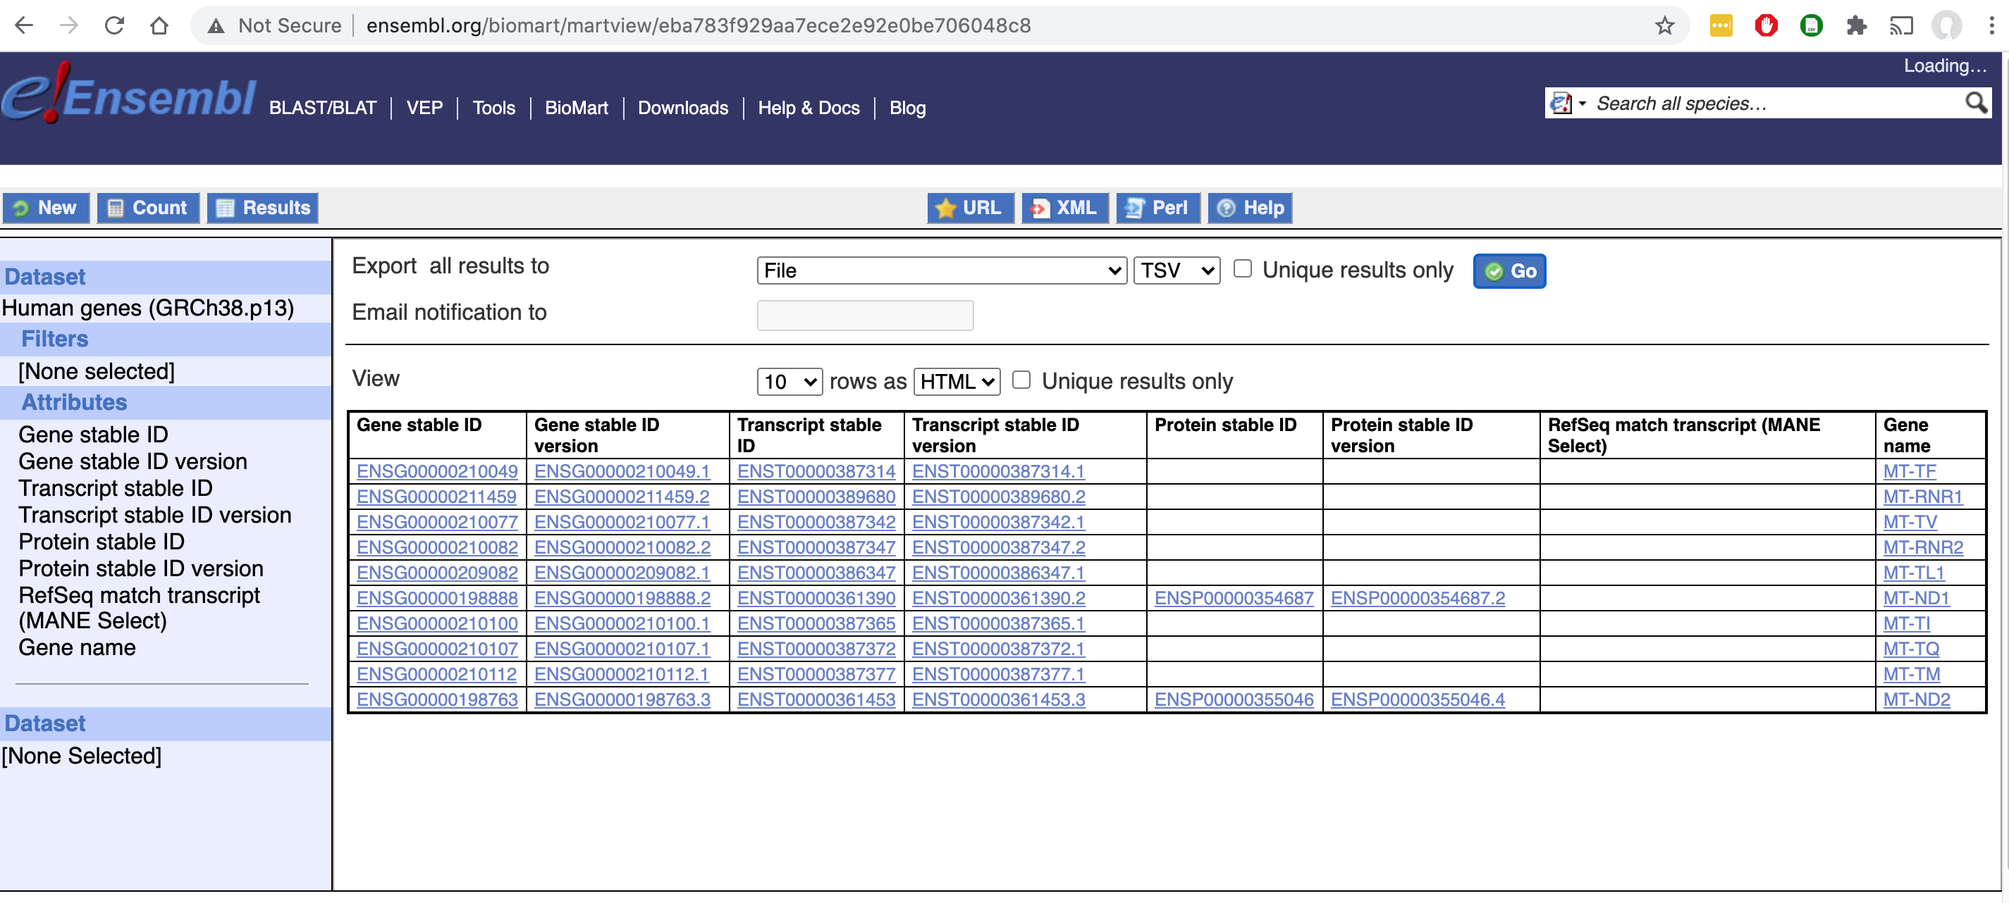Screen dimensions: 2009x903
Task: Show the Perl script for the query
Action: click(x=1158, y=208)
